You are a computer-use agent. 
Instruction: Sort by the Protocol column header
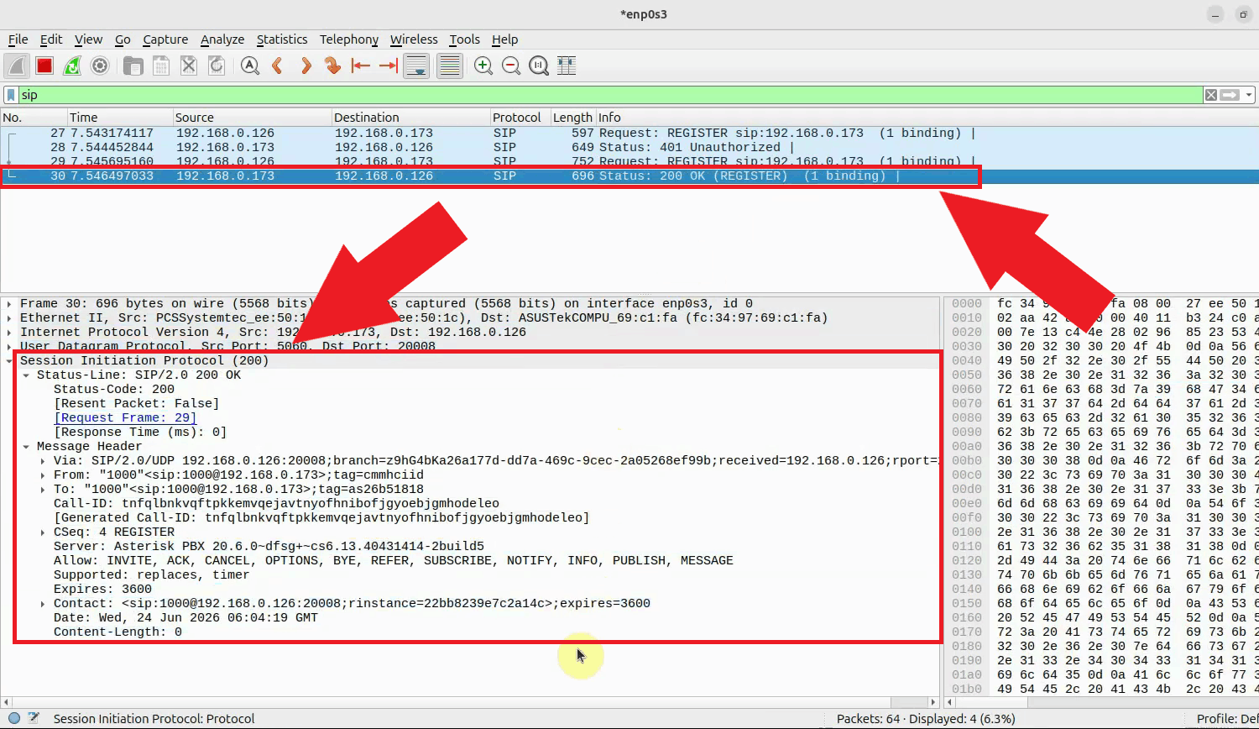point(520,118)
